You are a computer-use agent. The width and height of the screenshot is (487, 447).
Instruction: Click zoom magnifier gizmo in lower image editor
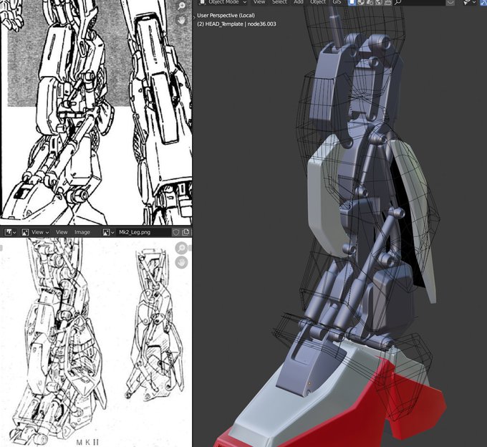pos(181,248)
